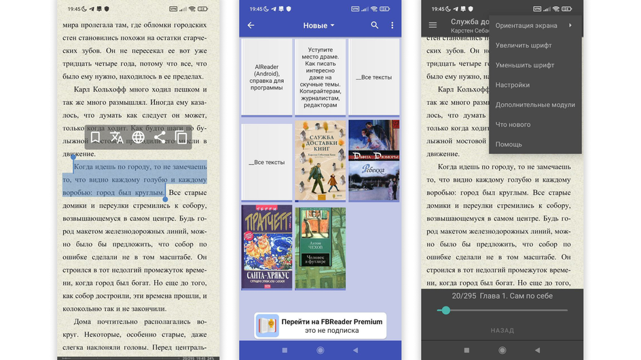
Task: Select Увеличить шрифт menu item
Action: point(535,45)
